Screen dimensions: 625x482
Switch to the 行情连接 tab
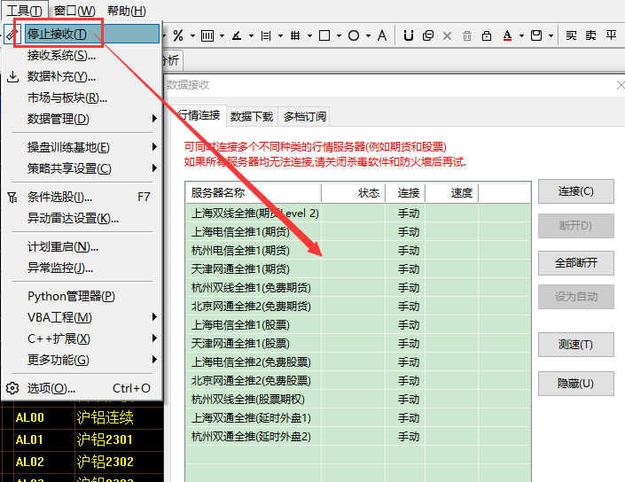click(199, 115)
